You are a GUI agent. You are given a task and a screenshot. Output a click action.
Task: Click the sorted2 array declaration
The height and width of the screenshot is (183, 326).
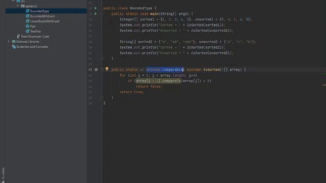coord(145,42)
